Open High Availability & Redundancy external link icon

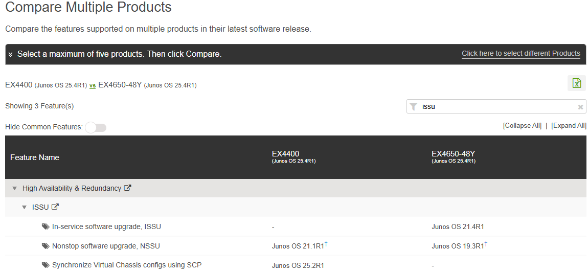pos(128,188)
